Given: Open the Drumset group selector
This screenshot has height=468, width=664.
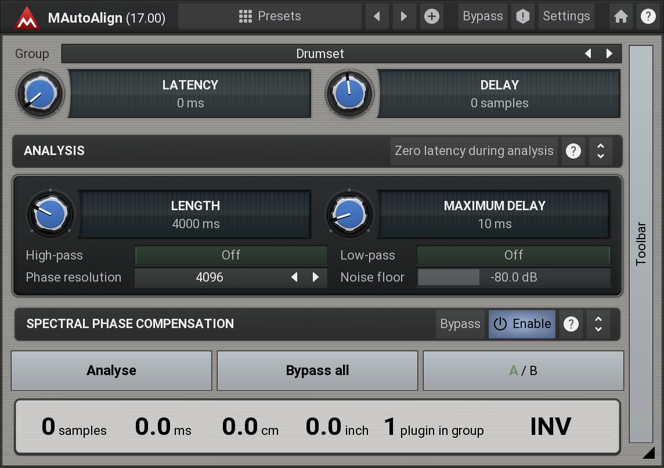Looking at the screenshot, I should pos(320,53).
